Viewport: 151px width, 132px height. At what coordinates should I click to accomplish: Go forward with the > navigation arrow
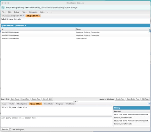pos(51,12)
